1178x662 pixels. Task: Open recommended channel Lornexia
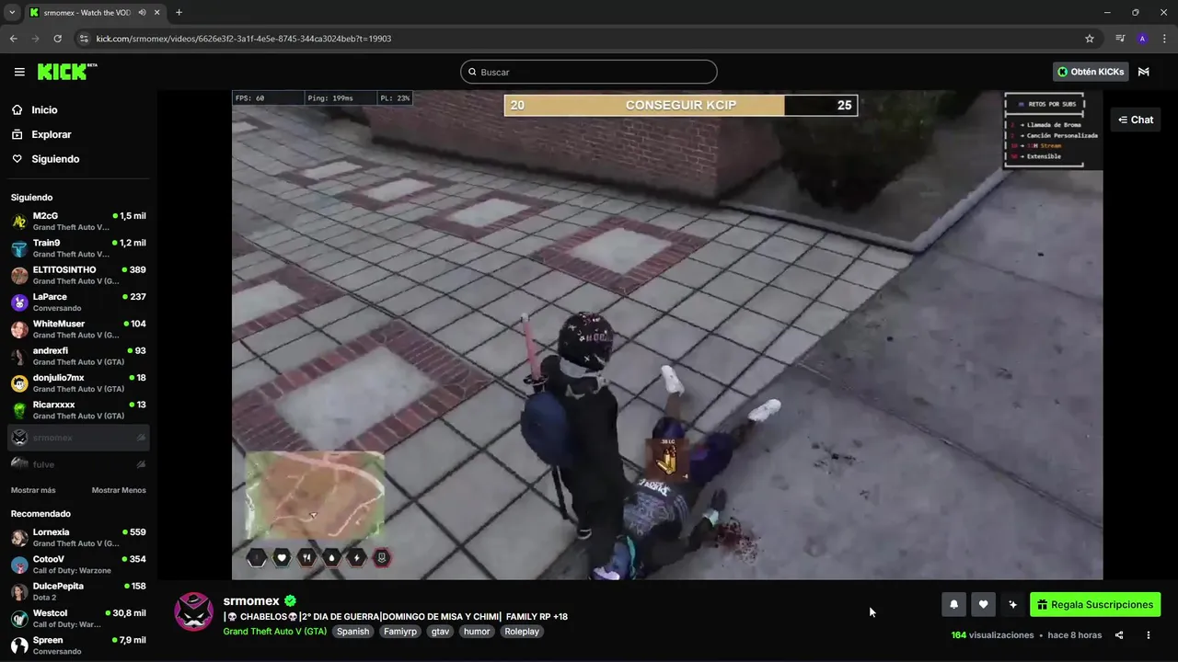[78, 537]
